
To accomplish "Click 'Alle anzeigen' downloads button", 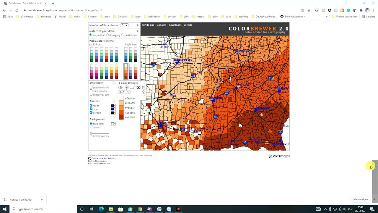I will pyautogui.click(x=361, y=199).
